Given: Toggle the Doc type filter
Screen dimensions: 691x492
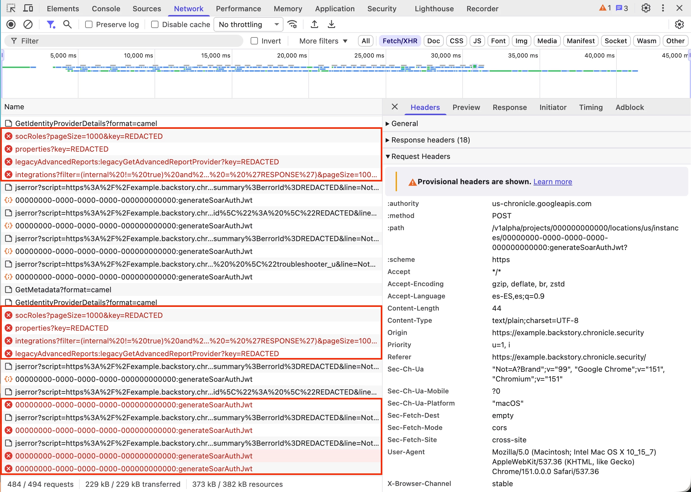Looking at the screenshot, I should (x=433, y=41).
